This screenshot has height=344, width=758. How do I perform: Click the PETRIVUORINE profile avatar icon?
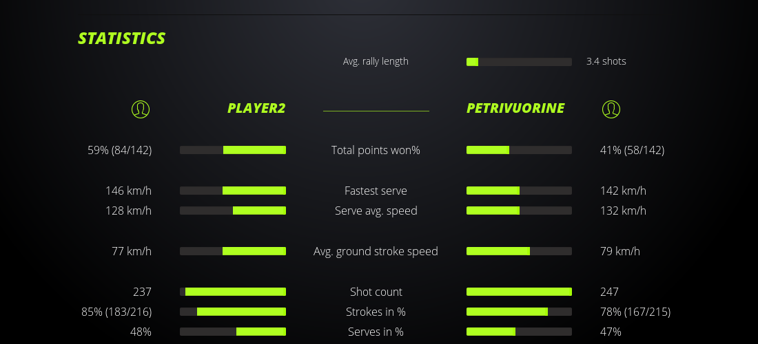pyautogui.click(x=611, y=109)
